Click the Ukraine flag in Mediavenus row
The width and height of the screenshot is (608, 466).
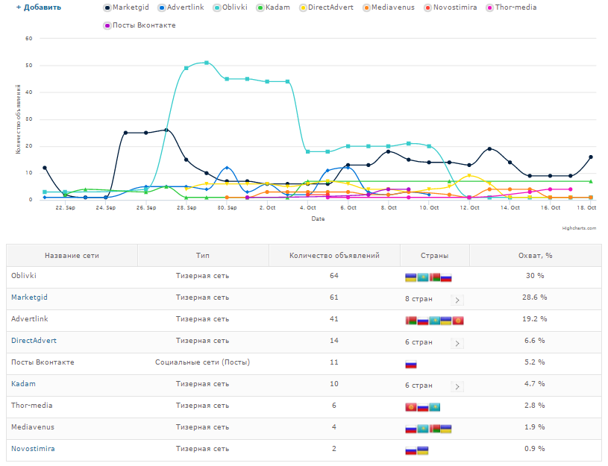click(x=446, y=429)
